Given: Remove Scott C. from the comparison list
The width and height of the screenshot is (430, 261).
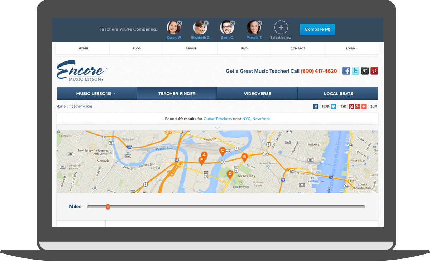Looking at the screenshot, I should point(232,23).
